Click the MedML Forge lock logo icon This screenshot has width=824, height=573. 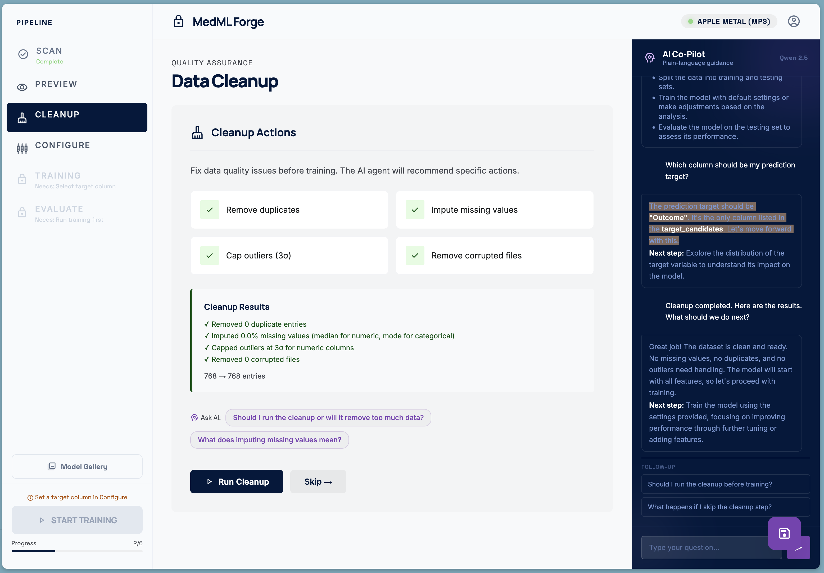pos(178,21)
